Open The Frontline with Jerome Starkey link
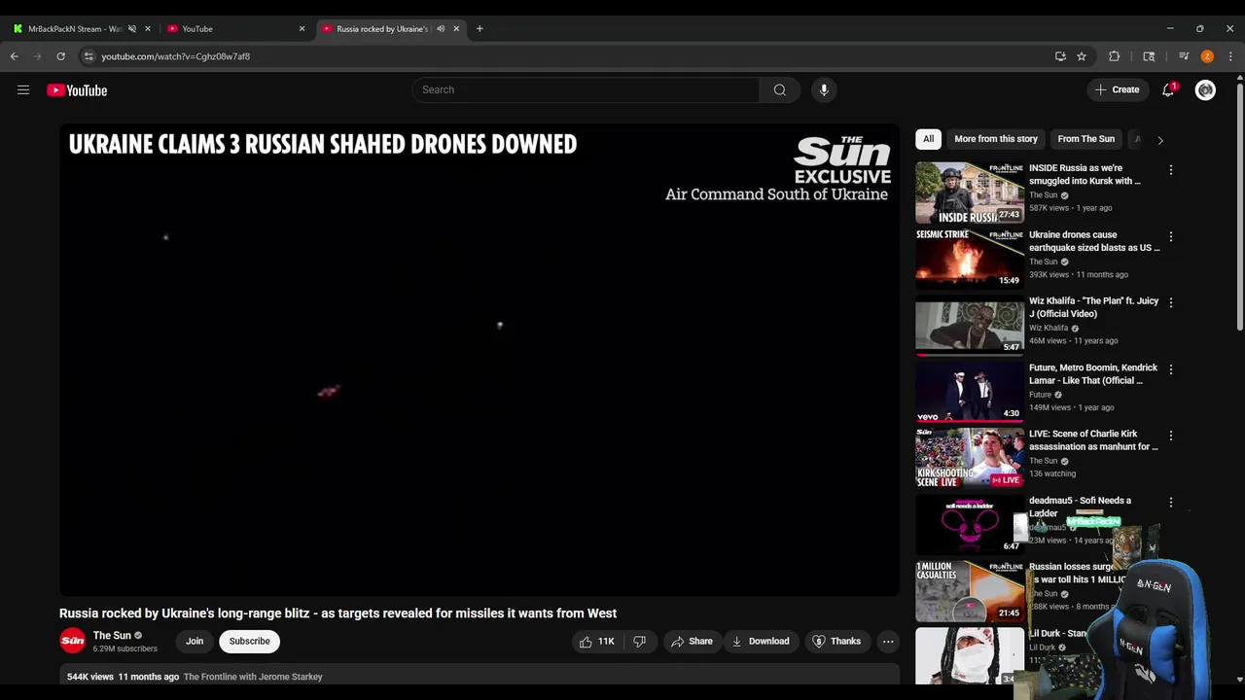Screen dimensions: 1245x700 point(253,677)
